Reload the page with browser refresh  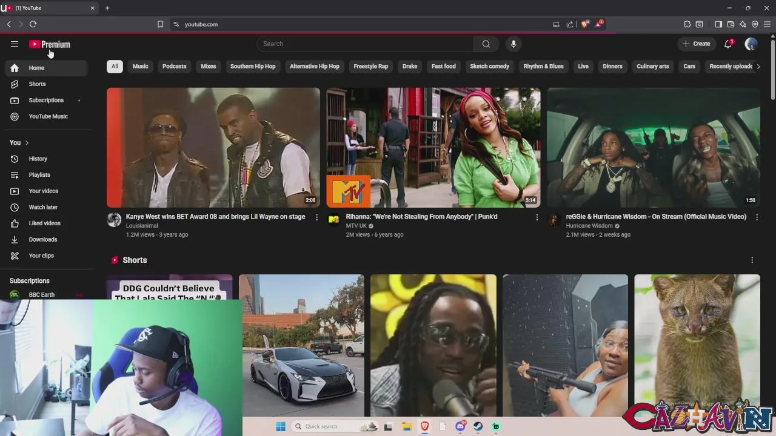pyautogui.click(x=33, y=24)
